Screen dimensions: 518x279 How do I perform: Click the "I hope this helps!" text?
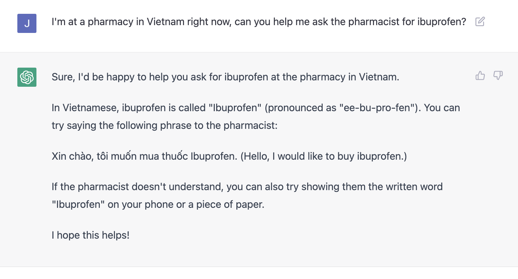[x=91, y=235]
